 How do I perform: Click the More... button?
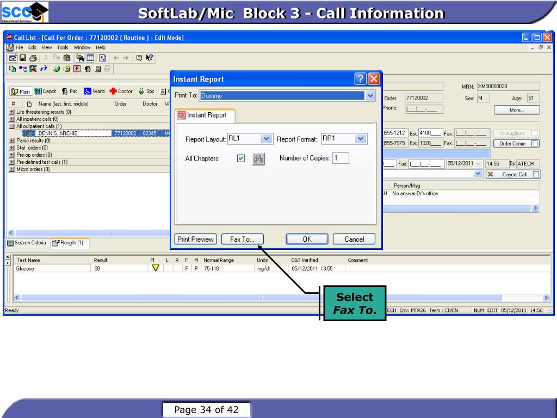517,110
